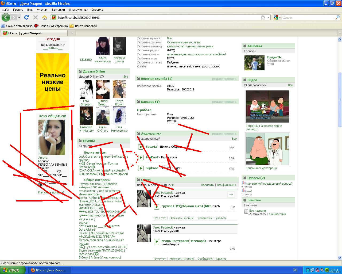This screenshot has width=342, height=274.
Task: Click Написать link on the wall
Action: pos(207,185)
